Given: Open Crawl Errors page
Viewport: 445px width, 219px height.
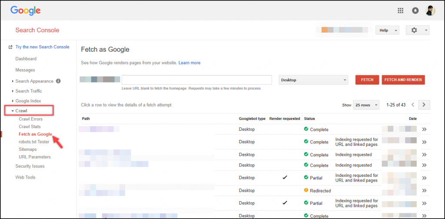Looking at the screenshot, I should (31, 119).
